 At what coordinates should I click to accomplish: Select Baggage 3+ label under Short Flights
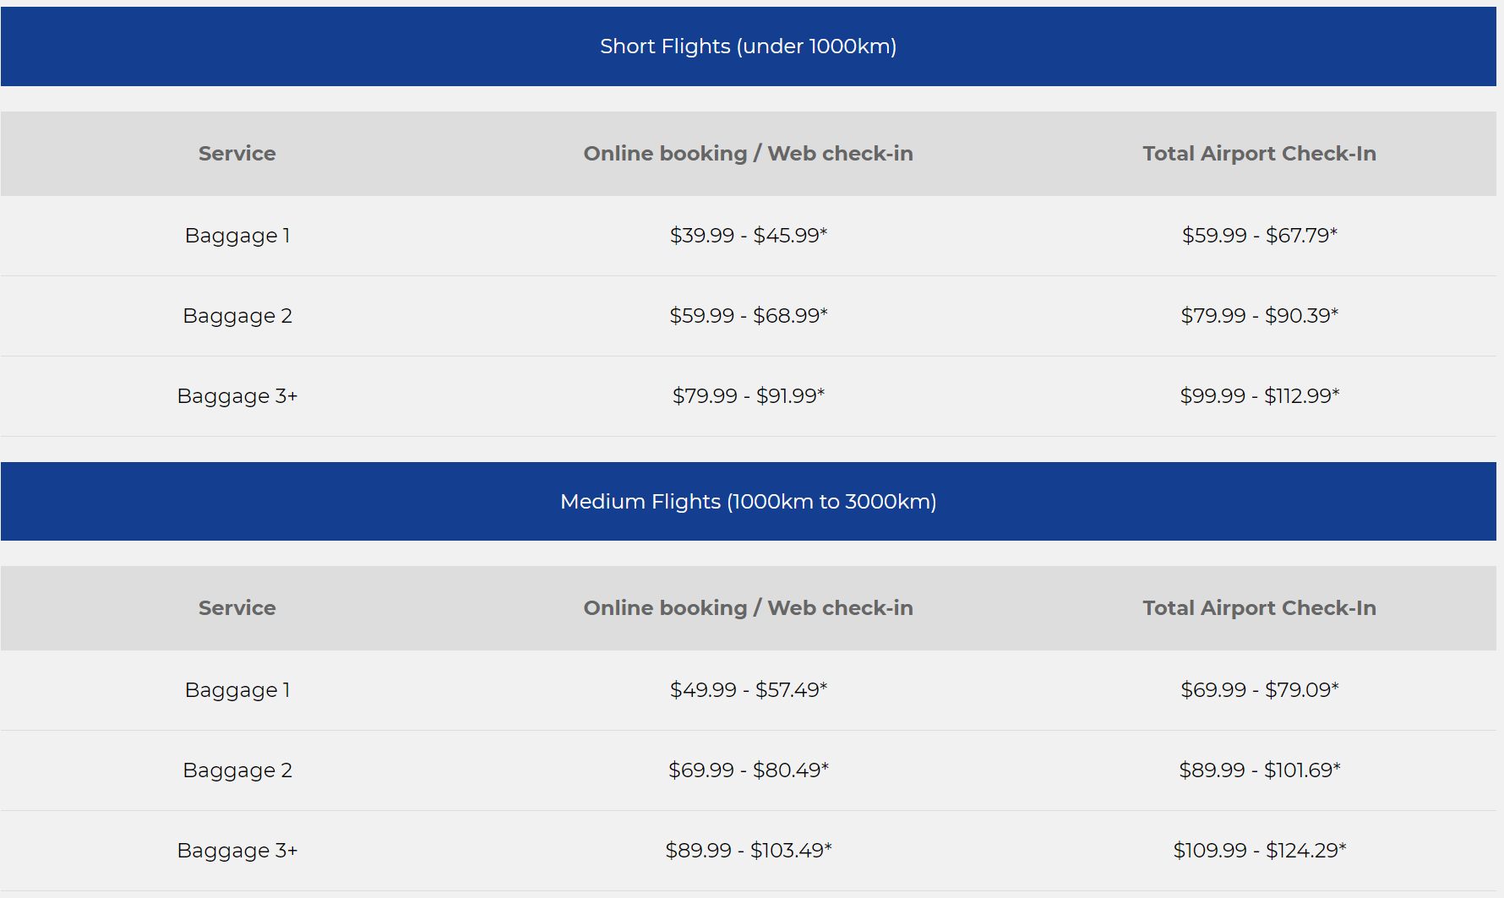[237, 396]
